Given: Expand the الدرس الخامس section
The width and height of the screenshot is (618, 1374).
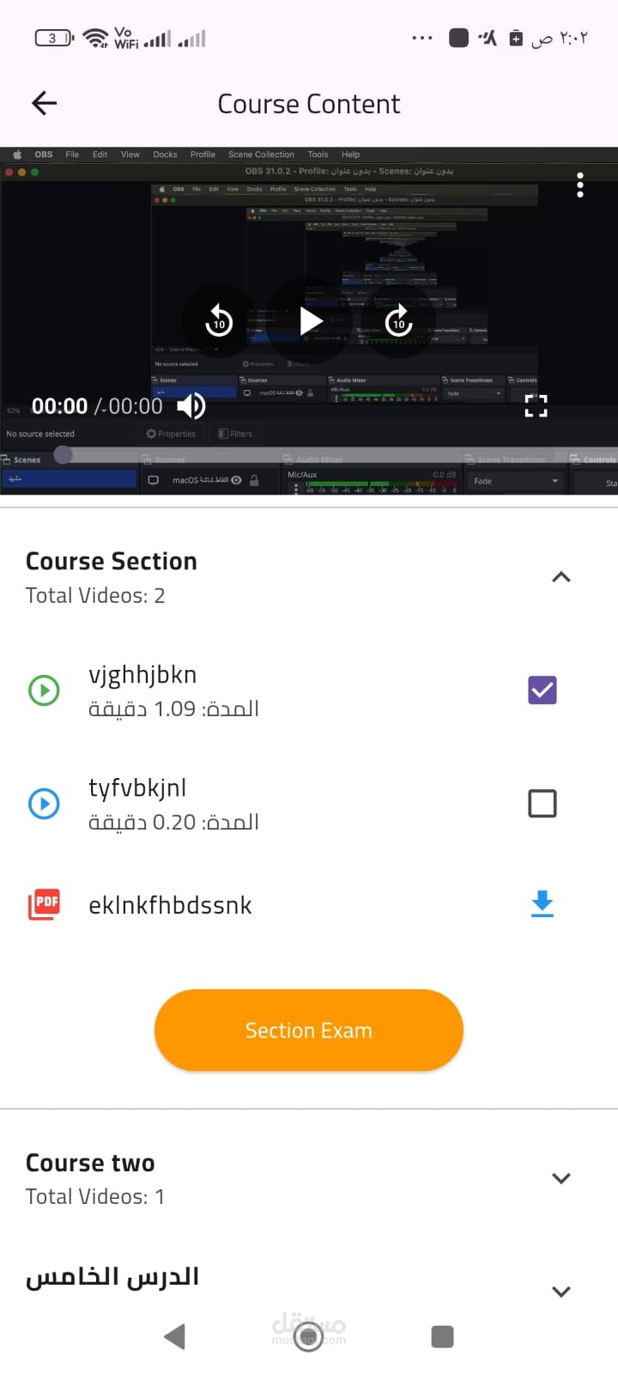Looking at the screenshot, I should tap(561, 1292).
